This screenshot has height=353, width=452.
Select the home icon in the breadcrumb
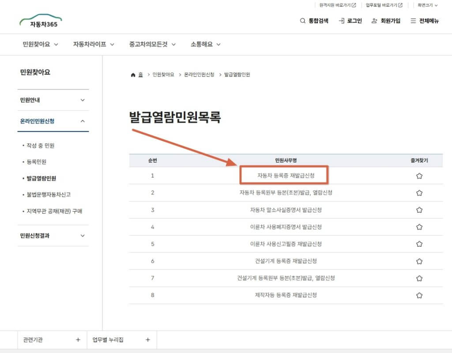tap(132, 74)
